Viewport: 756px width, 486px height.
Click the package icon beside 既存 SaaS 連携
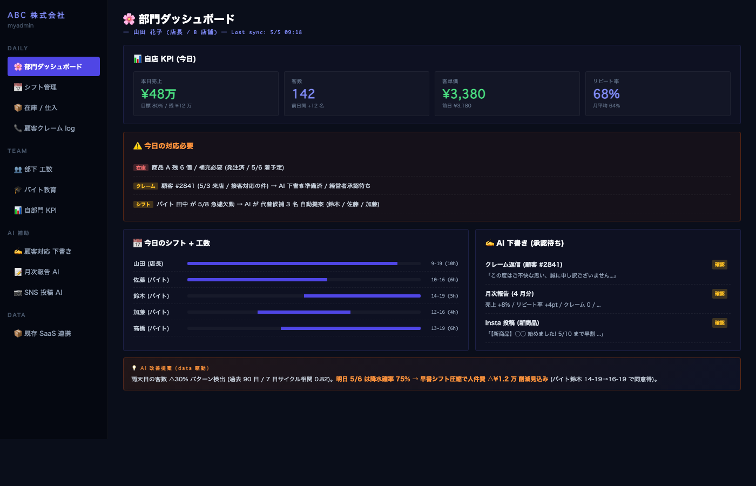[x=18, y=333]
